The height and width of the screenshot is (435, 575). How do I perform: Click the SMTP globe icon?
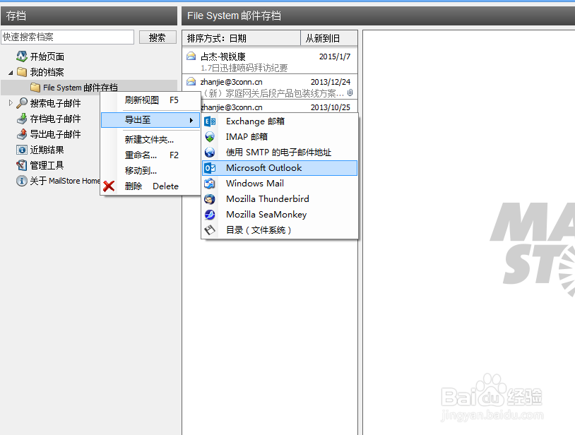tap(210, 152)
